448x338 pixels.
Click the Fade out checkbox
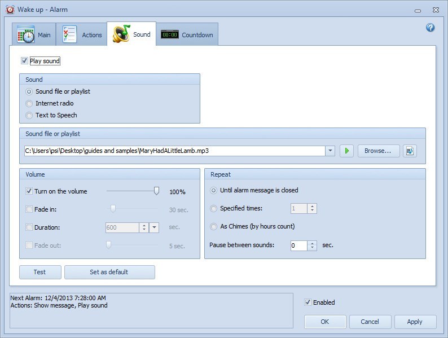tap(29, 245)
